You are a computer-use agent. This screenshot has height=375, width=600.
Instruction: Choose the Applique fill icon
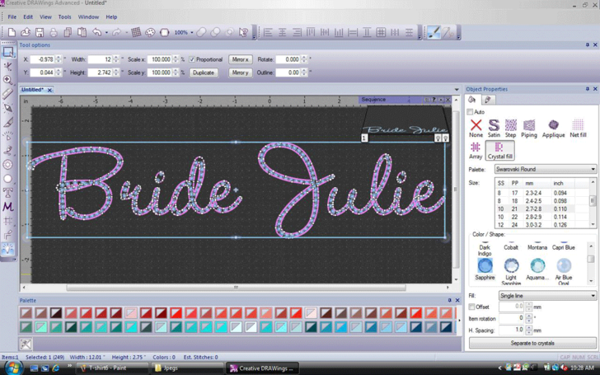(553, 128)
